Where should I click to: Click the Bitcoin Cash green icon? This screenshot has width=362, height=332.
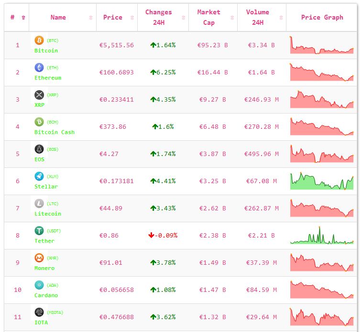point(39,122)
